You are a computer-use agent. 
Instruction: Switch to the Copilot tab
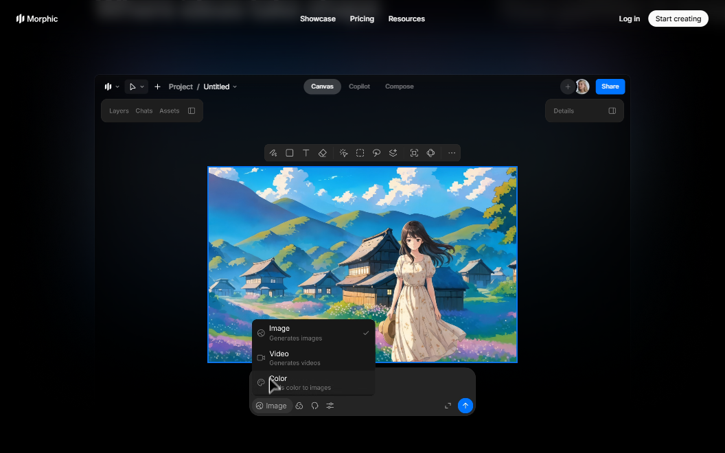click(359, 86)
